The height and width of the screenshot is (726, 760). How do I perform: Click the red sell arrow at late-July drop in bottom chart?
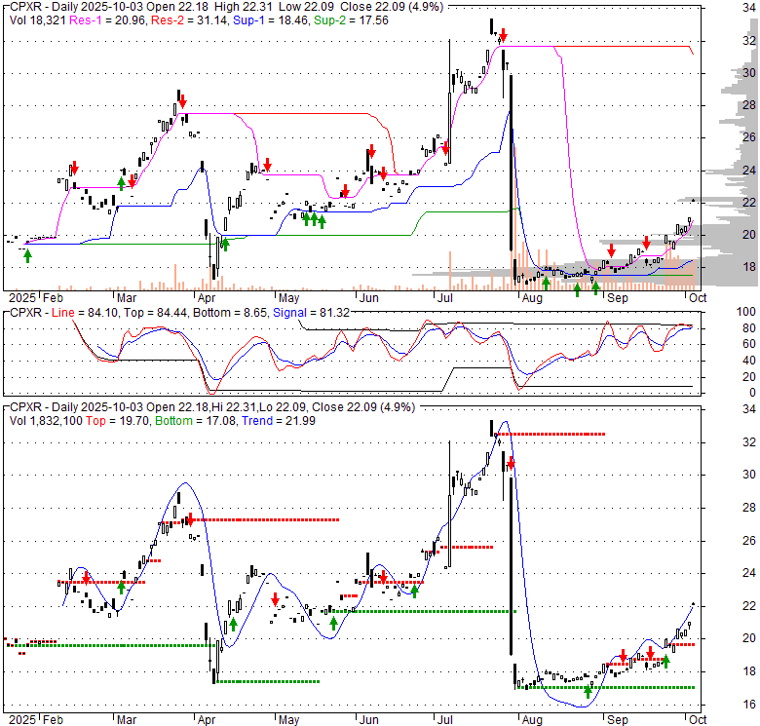click(x=511, y=465)
